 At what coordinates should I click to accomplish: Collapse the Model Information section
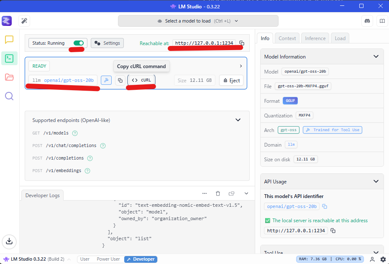click(x=375, y=56)
